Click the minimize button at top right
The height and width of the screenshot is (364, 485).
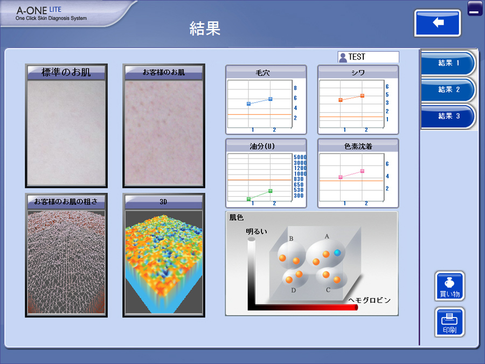coord(475,9)
